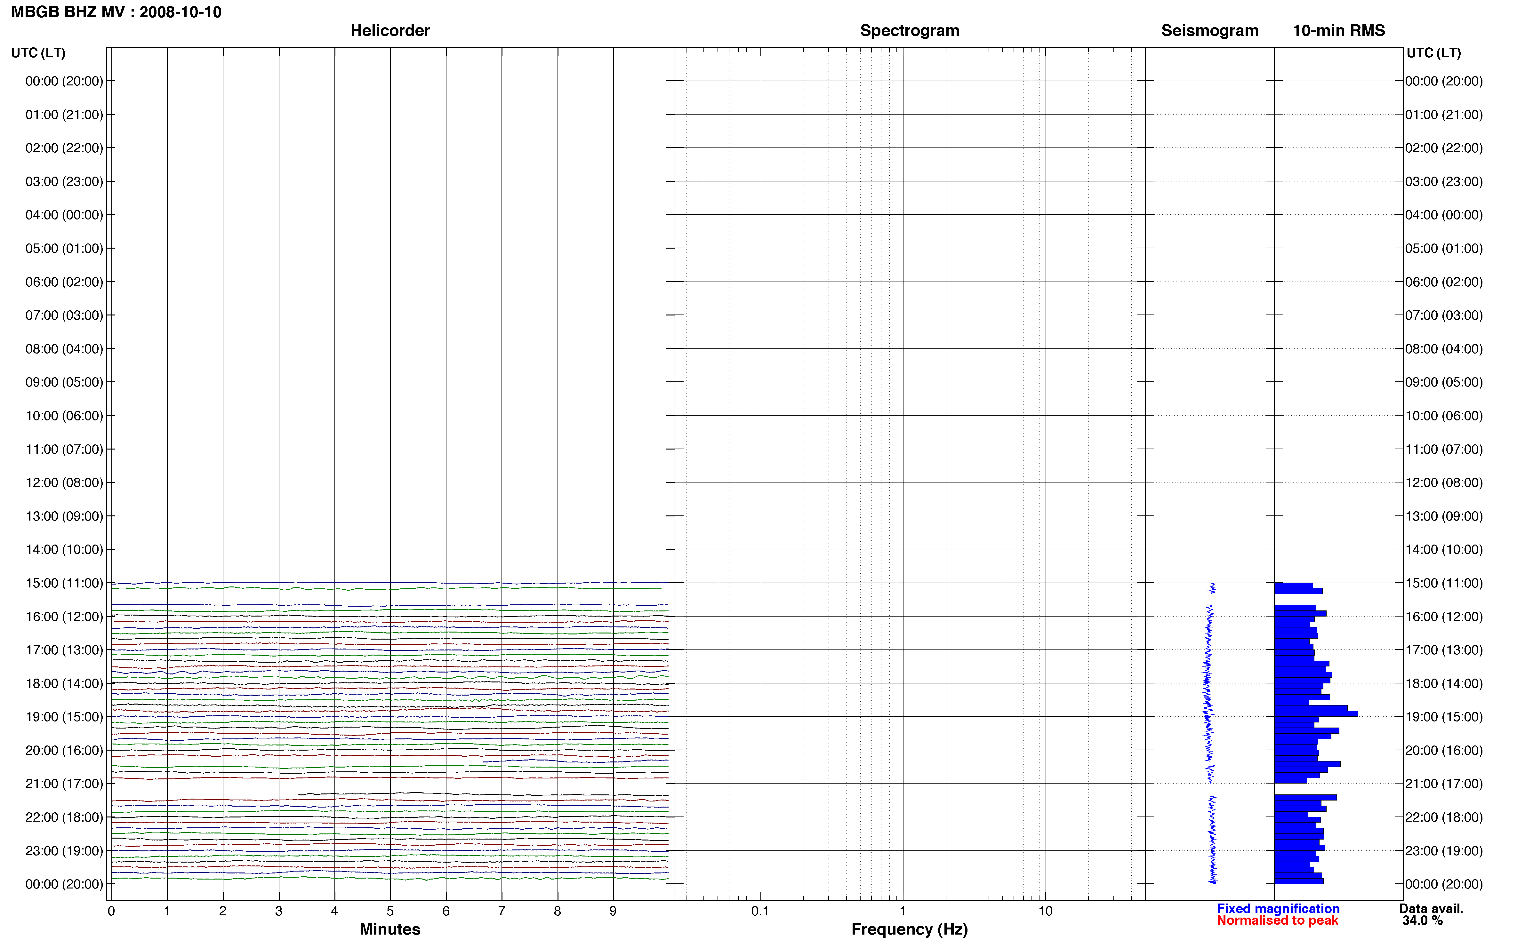Click the 10-min RMS column heading
The height and width of the screenshot is (948, 1517).
1338,31
